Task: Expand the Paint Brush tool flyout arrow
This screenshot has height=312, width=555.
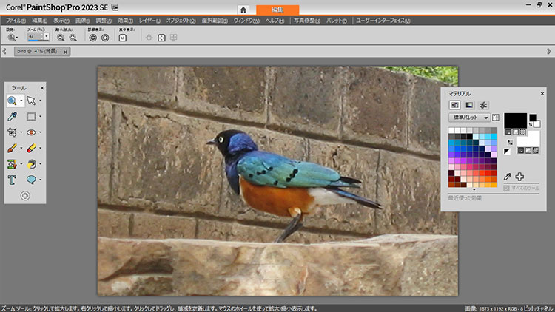Action: (21, 148)
